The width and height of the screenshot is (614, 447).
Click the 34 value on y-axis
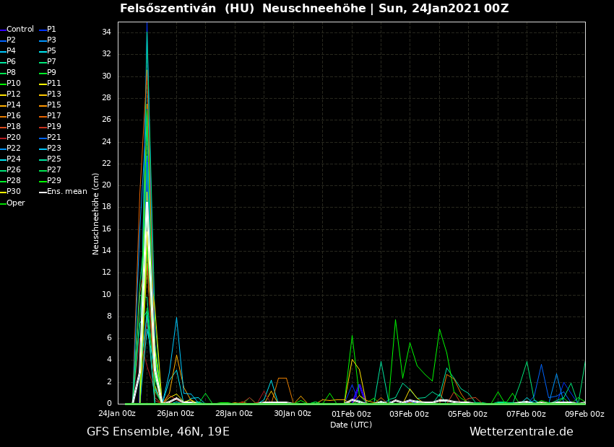[106, 32]
